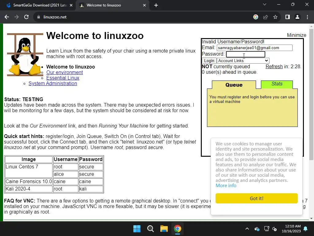Open the browser side panel icon

[288, 17]
